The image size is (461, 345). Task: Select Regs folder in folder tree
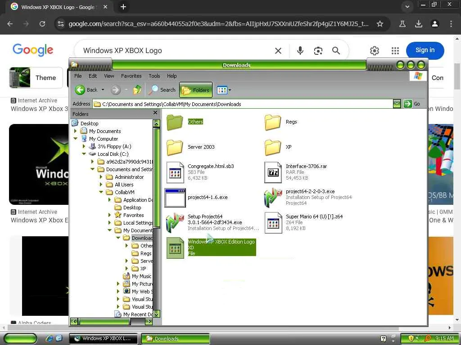tap(146, 253)
